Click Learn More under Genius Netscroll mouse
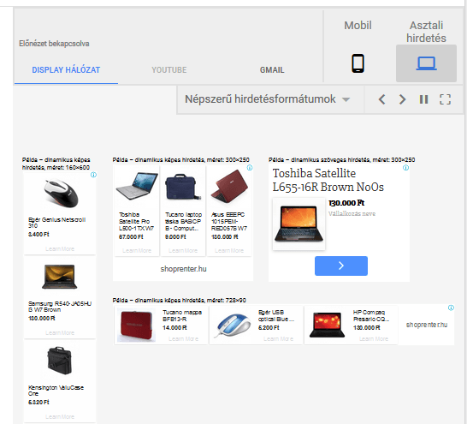This screenshot has width=467, height=424. [60, 249]
